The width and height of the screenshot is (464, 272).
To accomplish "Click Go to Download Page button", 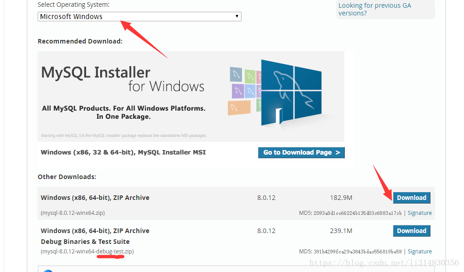I will [x=301, y=152].
